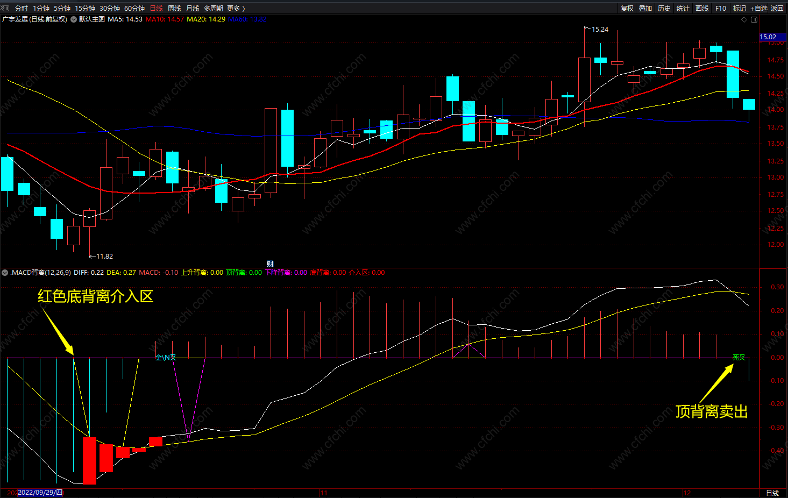Add stock with +自选 button
Viewport: 788px width, 498px height.
(x=759, y=8)
